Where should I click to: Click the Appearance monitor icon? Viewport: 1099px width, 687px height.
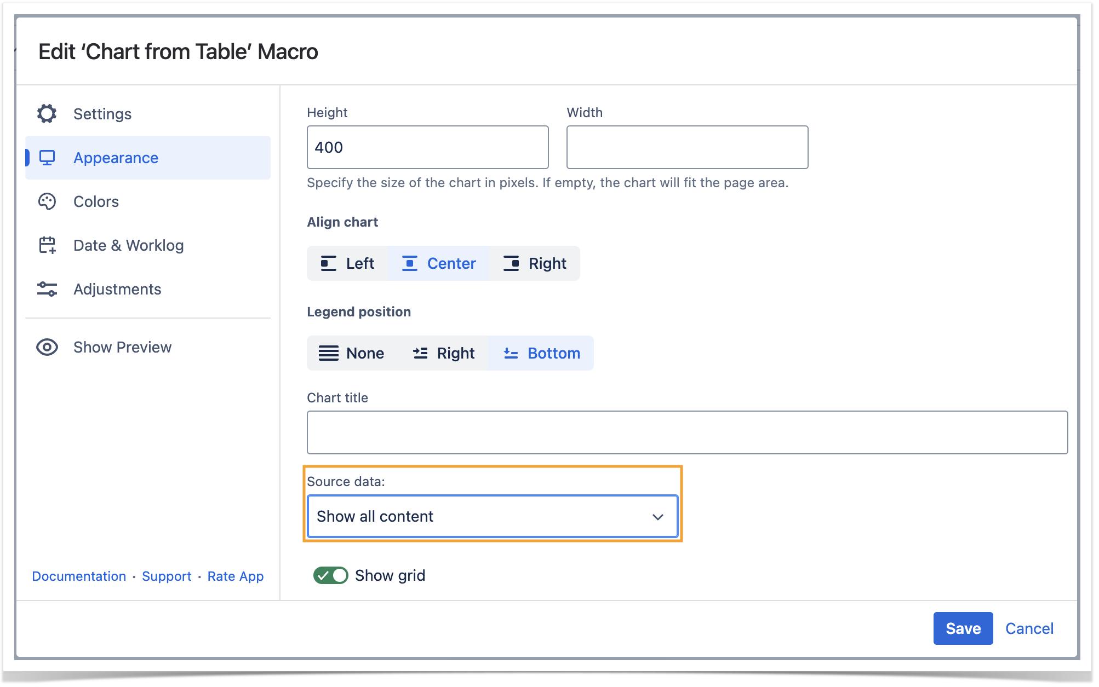click(x=47, y=158)
